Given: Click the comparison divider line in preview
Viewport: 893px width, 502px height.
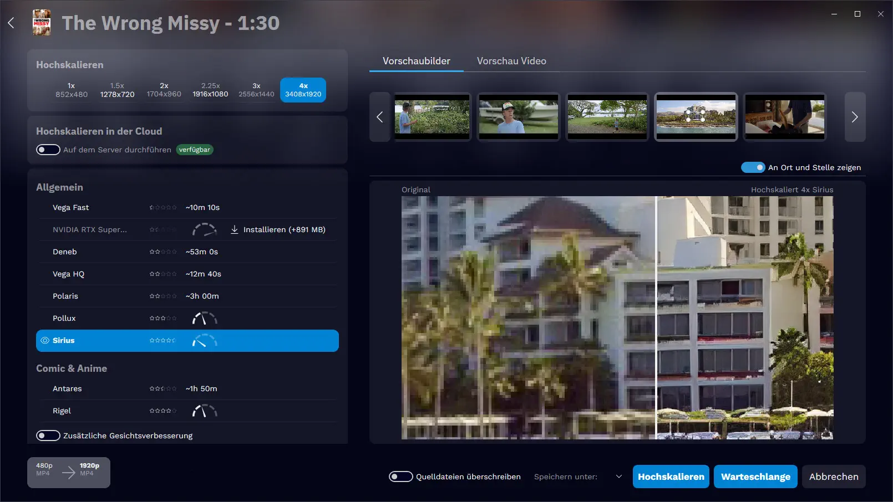Looking at the screenshot, I should [x=656, y=317].
